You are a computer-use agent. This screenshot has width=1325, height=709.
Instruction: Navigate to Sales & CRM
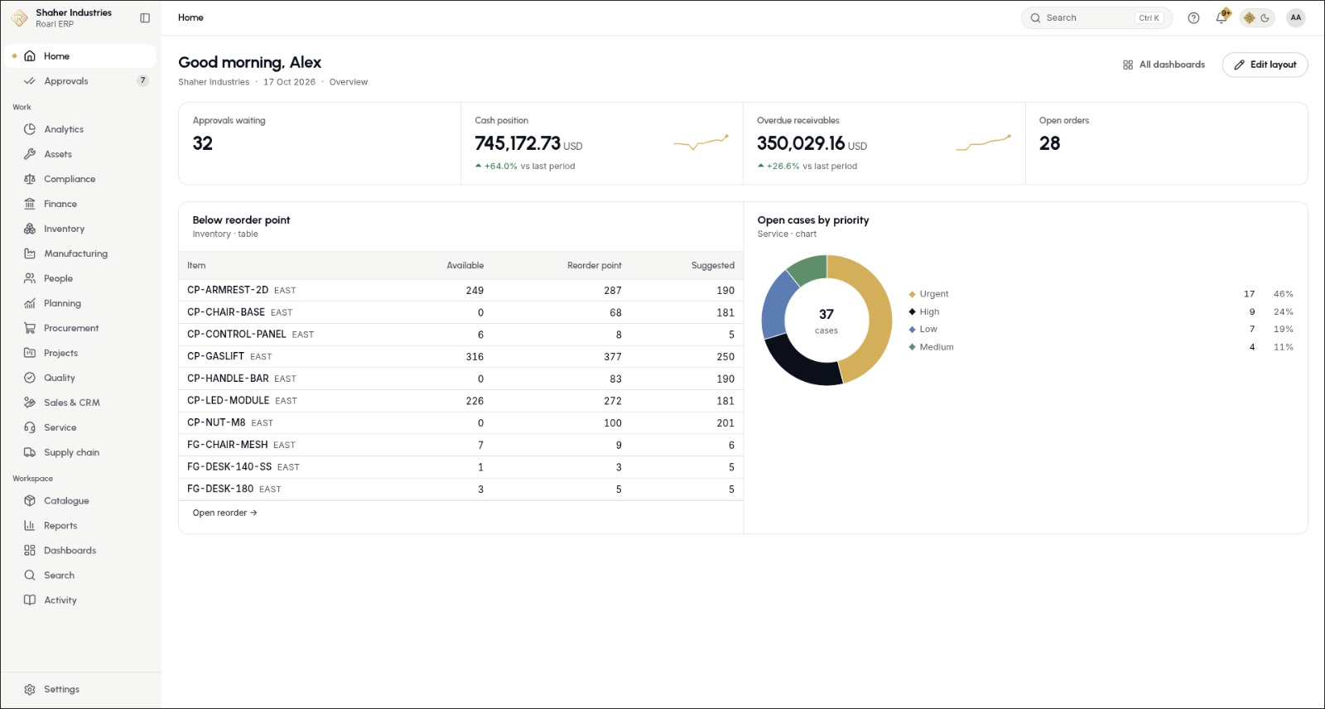coord(80,403)
